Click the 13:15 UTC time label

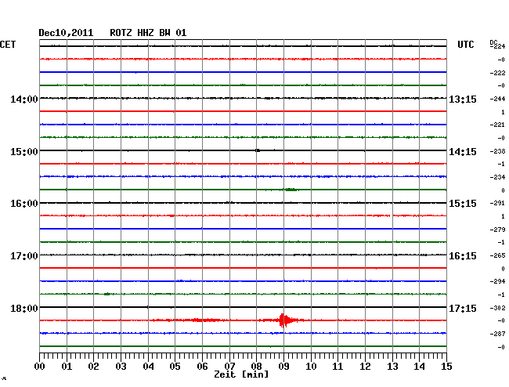(x=463, y=99)
